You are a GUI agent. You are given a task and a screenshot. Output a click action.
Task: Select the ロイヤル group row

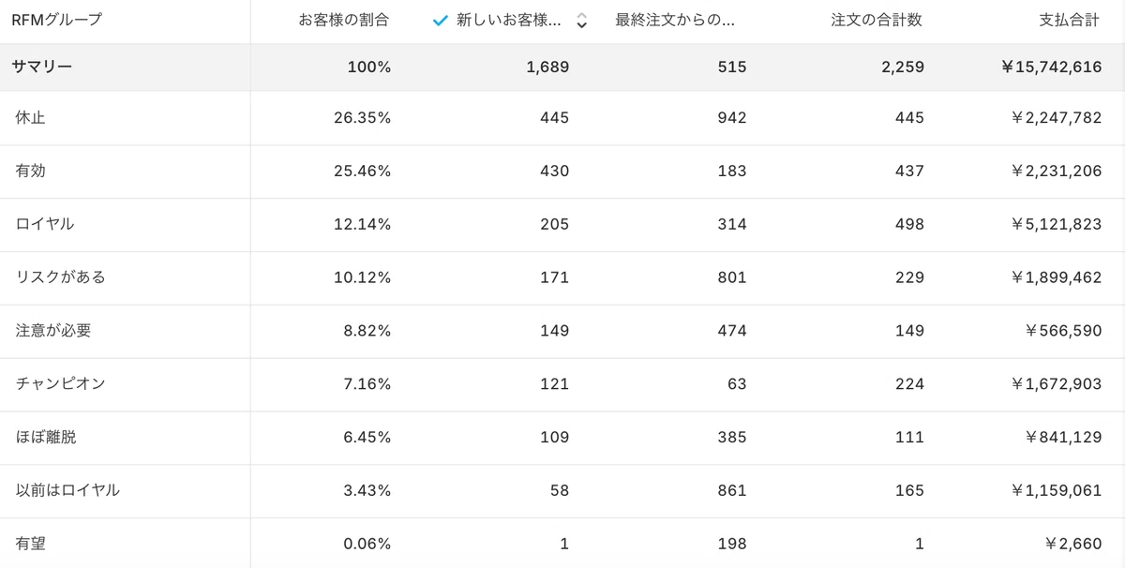[45, 224]
